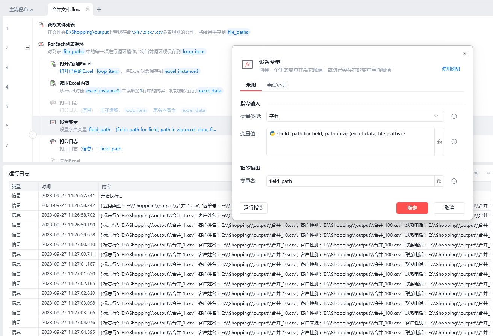493x336 pixels.
Task: Switch to the 主流程.flow tab
Action: point(21,10)
